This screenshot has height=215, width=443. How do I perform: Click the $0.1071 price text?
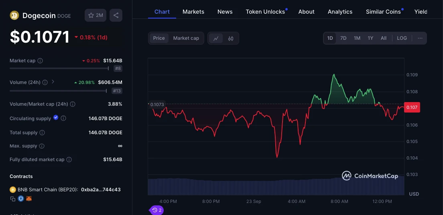[x=40, y=37]
